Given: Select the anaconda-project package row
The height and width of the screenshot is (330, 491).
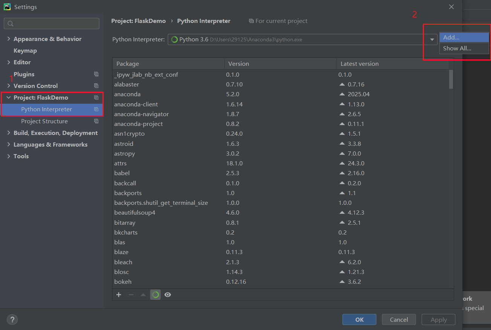Looking at the screenshot, I should pos(281,124).
